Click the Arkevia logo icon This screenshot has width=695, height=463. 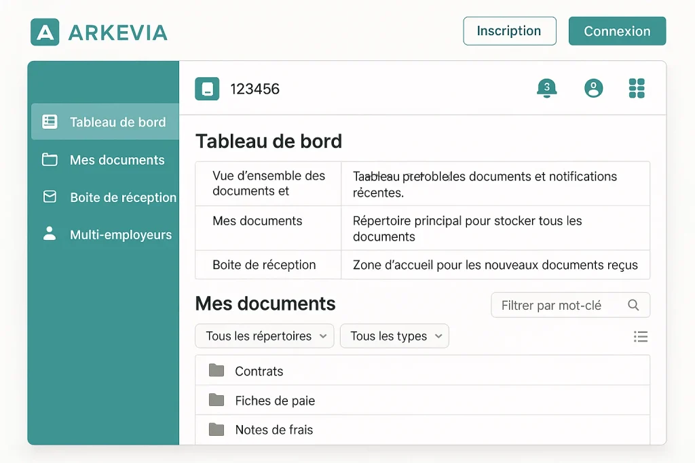[45, 32]
